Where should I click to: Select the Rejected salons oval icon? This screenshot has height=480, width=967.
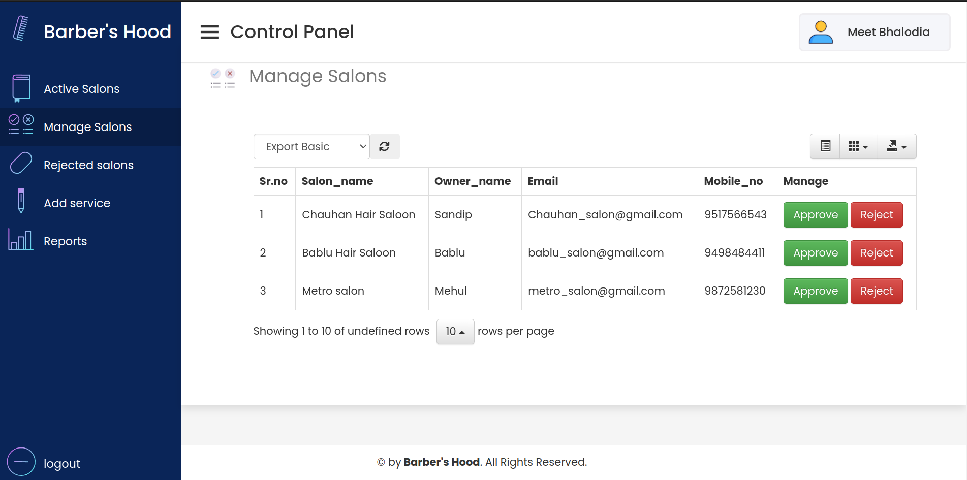pyautogui.click(x=20, y=163)
